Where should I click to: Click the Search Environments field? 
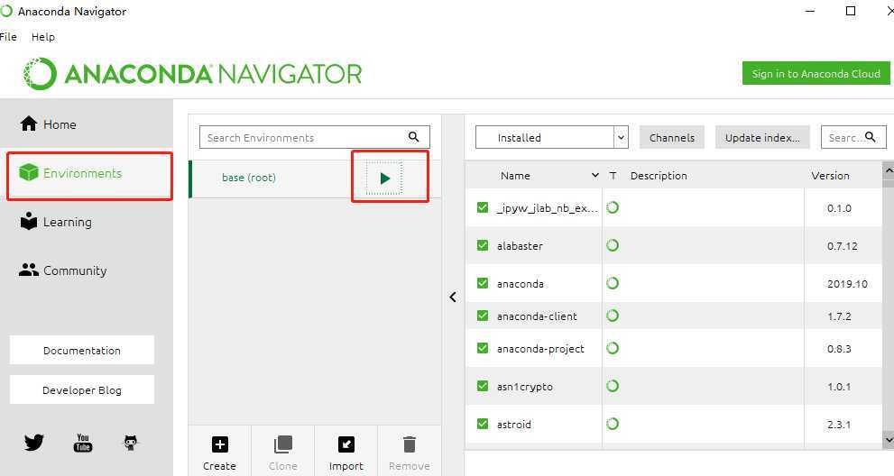click(315, 137)
